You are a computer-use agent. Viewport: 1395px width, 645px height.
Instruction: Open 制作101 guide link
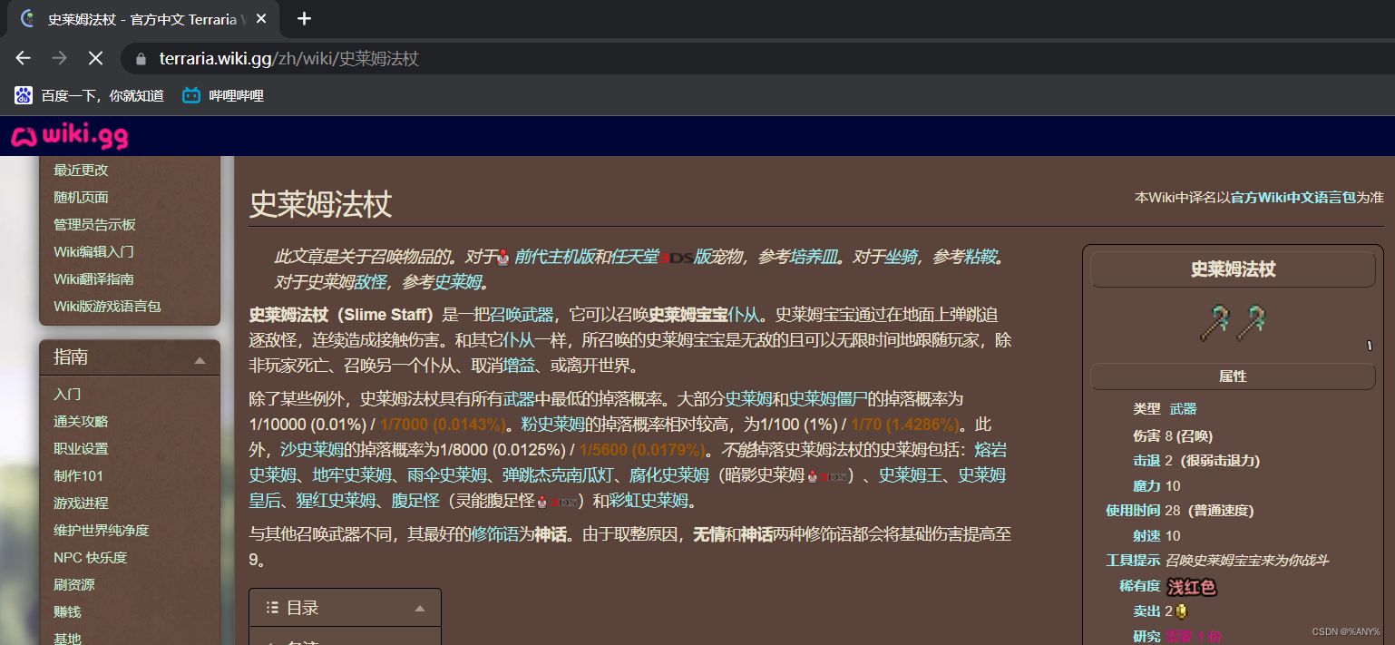[78, 475]
